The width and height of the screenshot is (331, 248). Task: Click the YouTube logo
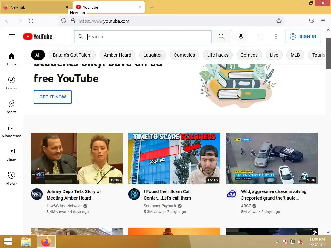coord(38,36)
